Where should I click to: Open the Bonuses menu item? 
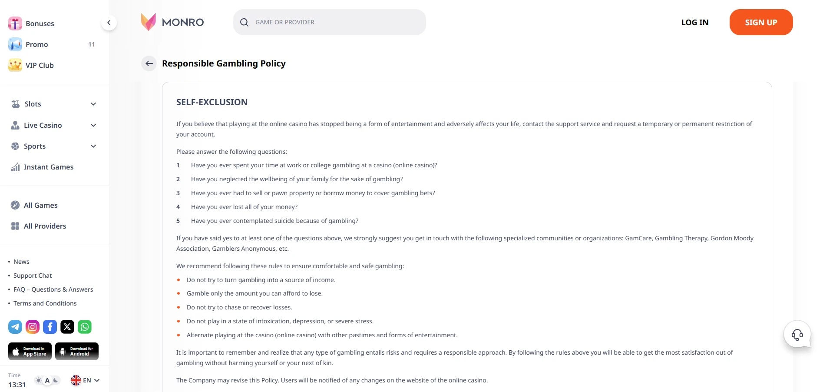tap(40, 23)
